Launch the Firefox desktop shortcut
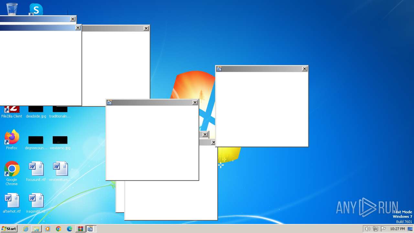This screenshot has width=414, height=233. coord(12,140)
